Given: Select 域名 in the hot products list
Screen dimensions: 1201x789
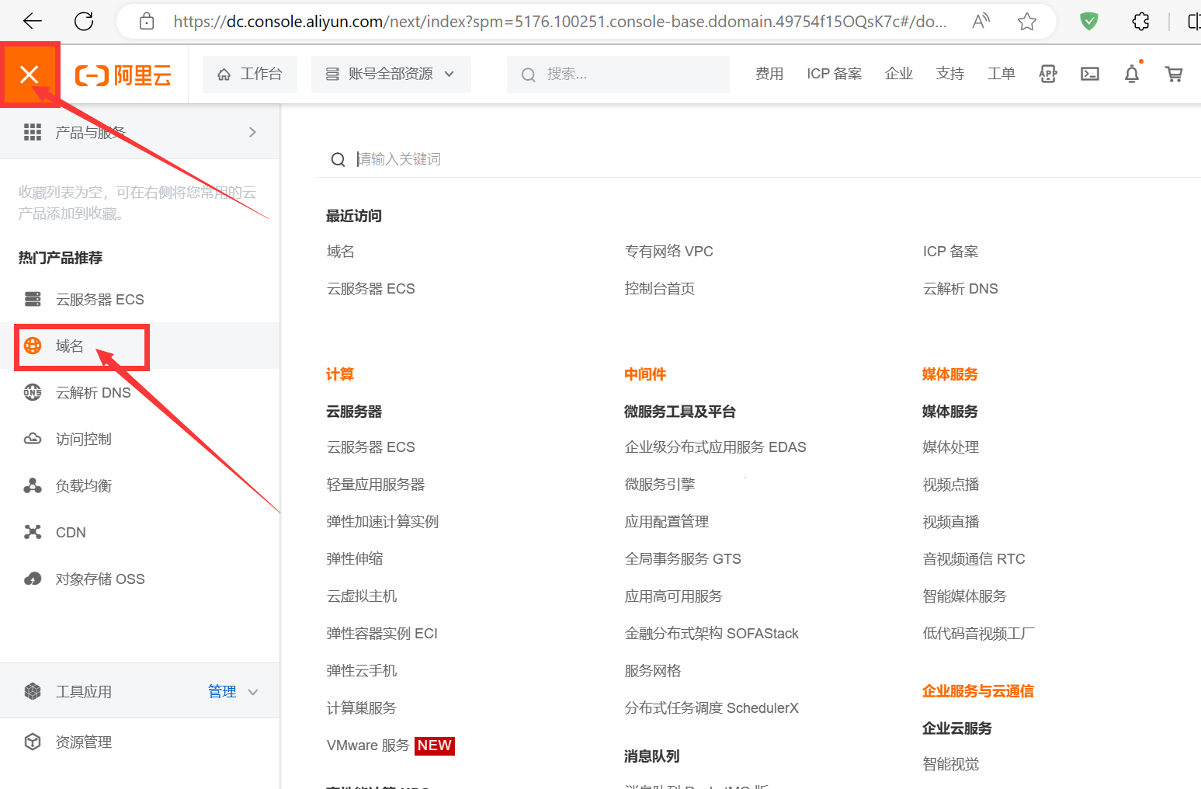Looking at the screenshot, I should point(69,346).
